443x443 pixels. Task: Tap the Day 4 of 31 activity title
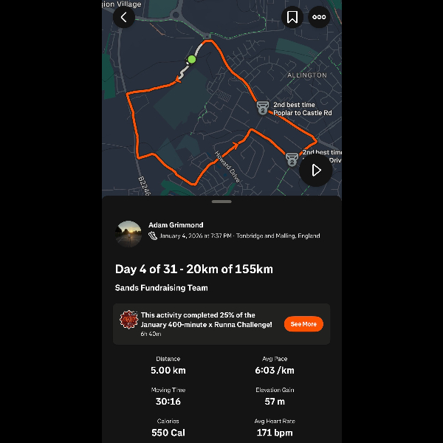(x=194, y=269)
